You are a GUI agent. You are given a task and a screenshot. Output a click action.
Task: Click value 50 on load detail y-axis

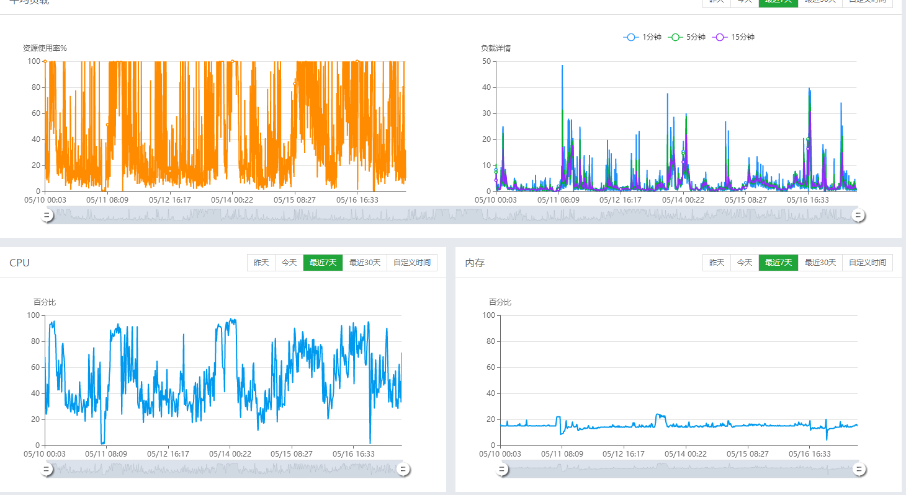coord(487,61)
